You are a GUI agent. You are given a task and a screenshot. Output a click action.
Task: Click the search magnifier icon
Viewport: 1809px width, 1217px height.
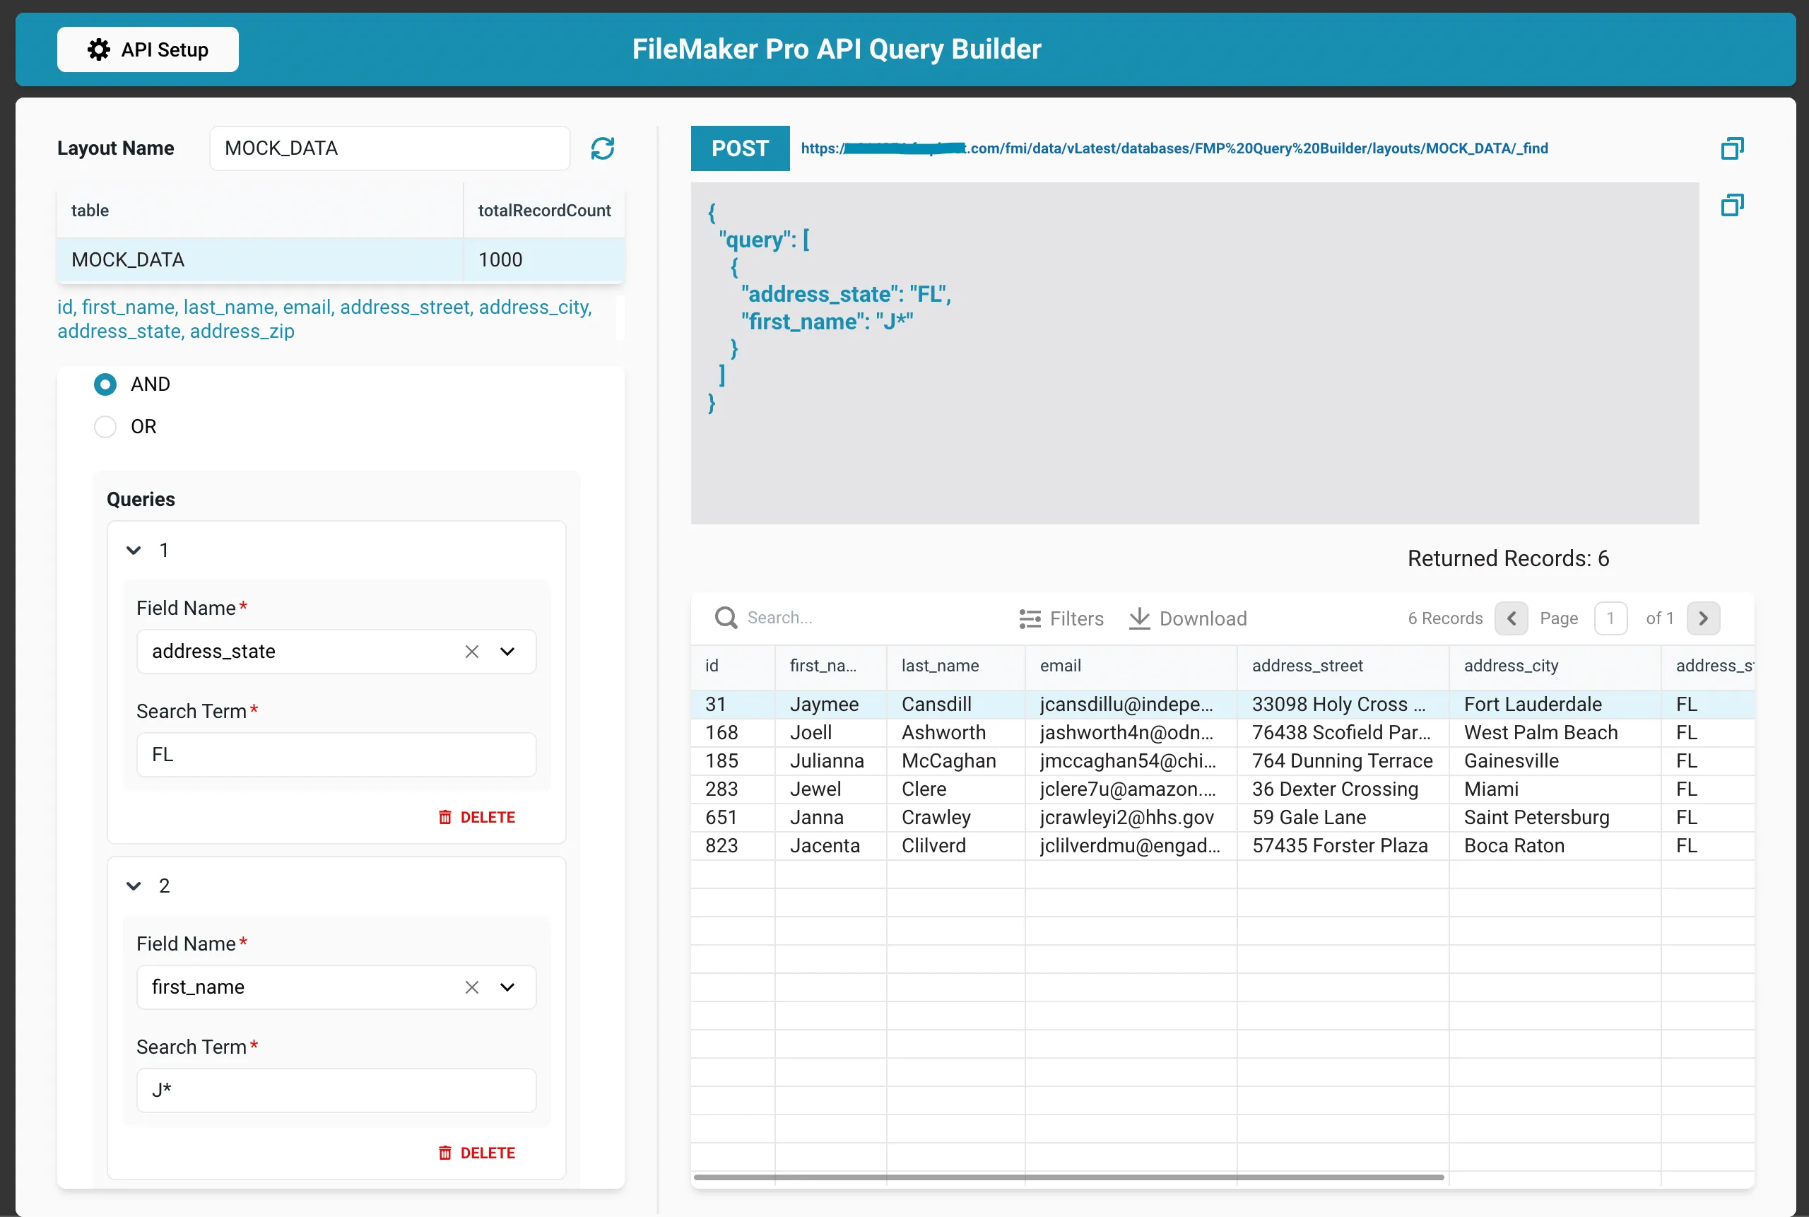pyautogui.click(x=726, y=618)
